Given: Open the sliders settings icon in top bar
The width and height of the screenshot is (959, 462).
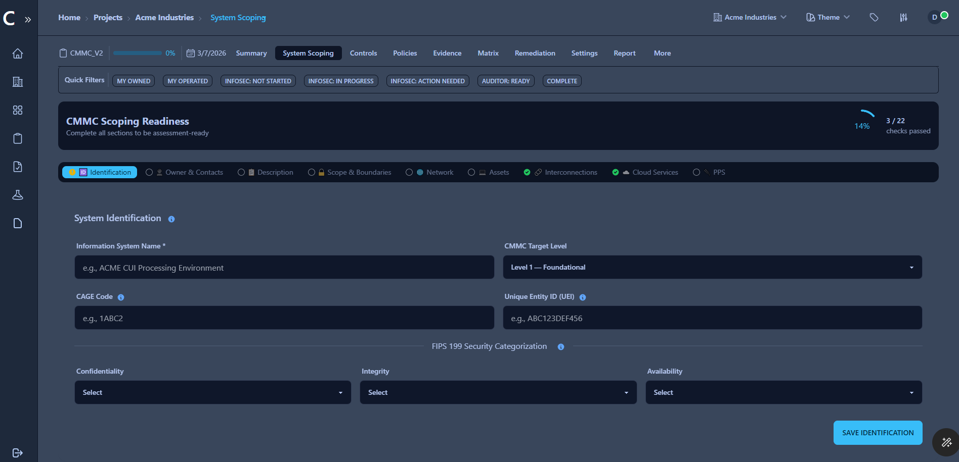Looking at the screenshot, I should point(903,18).
